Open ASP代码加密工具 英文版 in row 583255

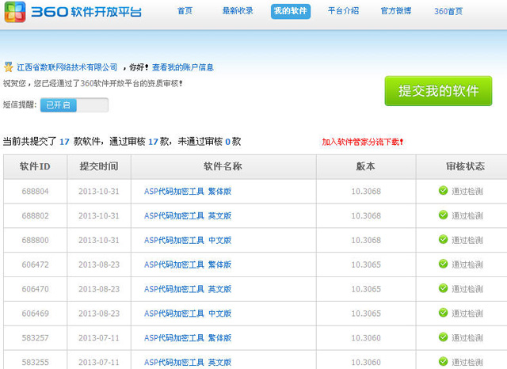(188, 362)
